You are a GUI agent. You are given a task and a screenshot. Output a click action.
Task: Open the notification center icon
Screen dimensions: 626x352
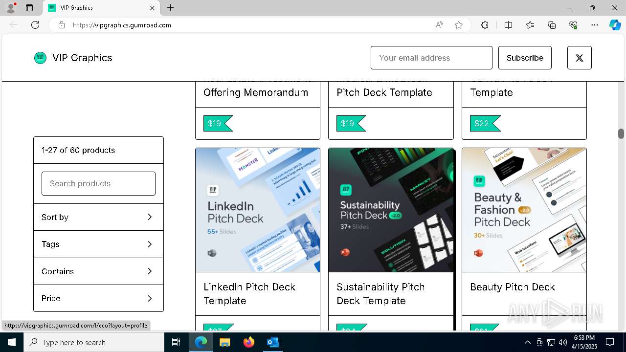(610, 342)
